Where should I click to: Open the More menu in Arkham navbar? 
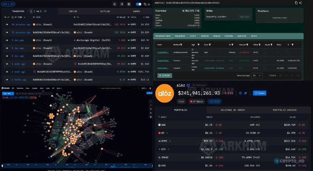(x=59, y=88)
